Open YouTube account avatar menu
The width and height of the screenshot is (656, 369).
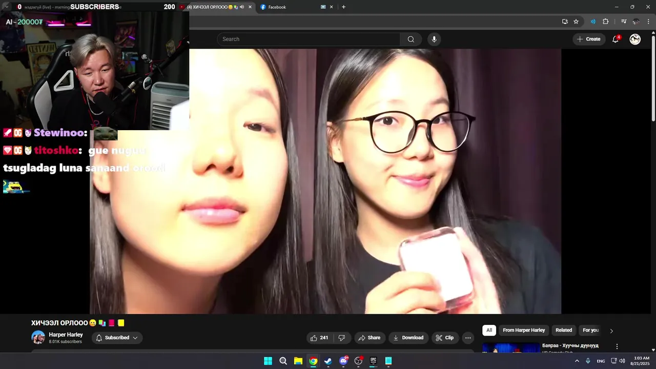click(635, 39)
